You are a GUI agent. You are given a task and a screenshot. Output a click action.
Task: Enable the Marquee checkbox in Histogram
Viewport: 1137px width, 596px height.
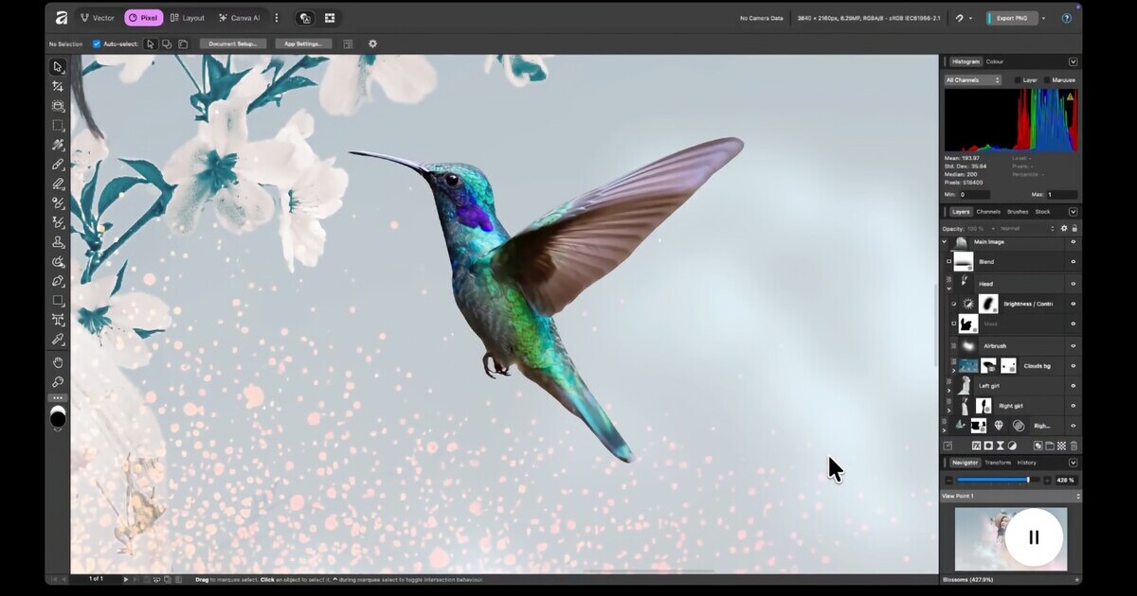click(1045, 80)
